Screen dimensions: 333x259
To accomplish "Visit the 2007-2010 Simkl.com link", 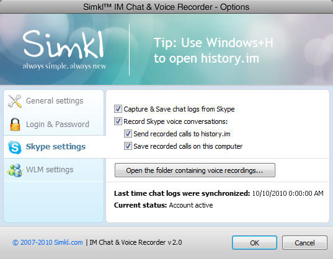I will [48, 242].
